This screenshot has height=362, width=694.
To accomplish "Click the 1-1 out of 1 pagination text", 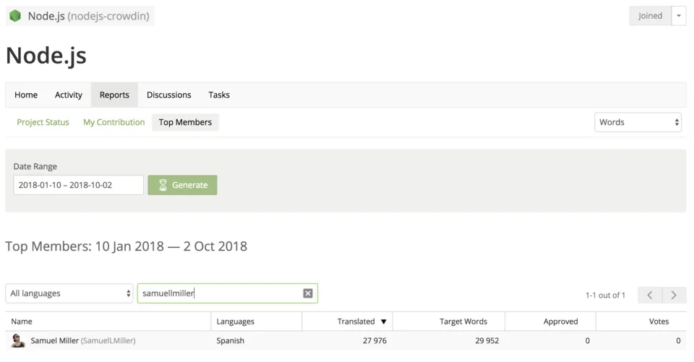I will point(605,296).
